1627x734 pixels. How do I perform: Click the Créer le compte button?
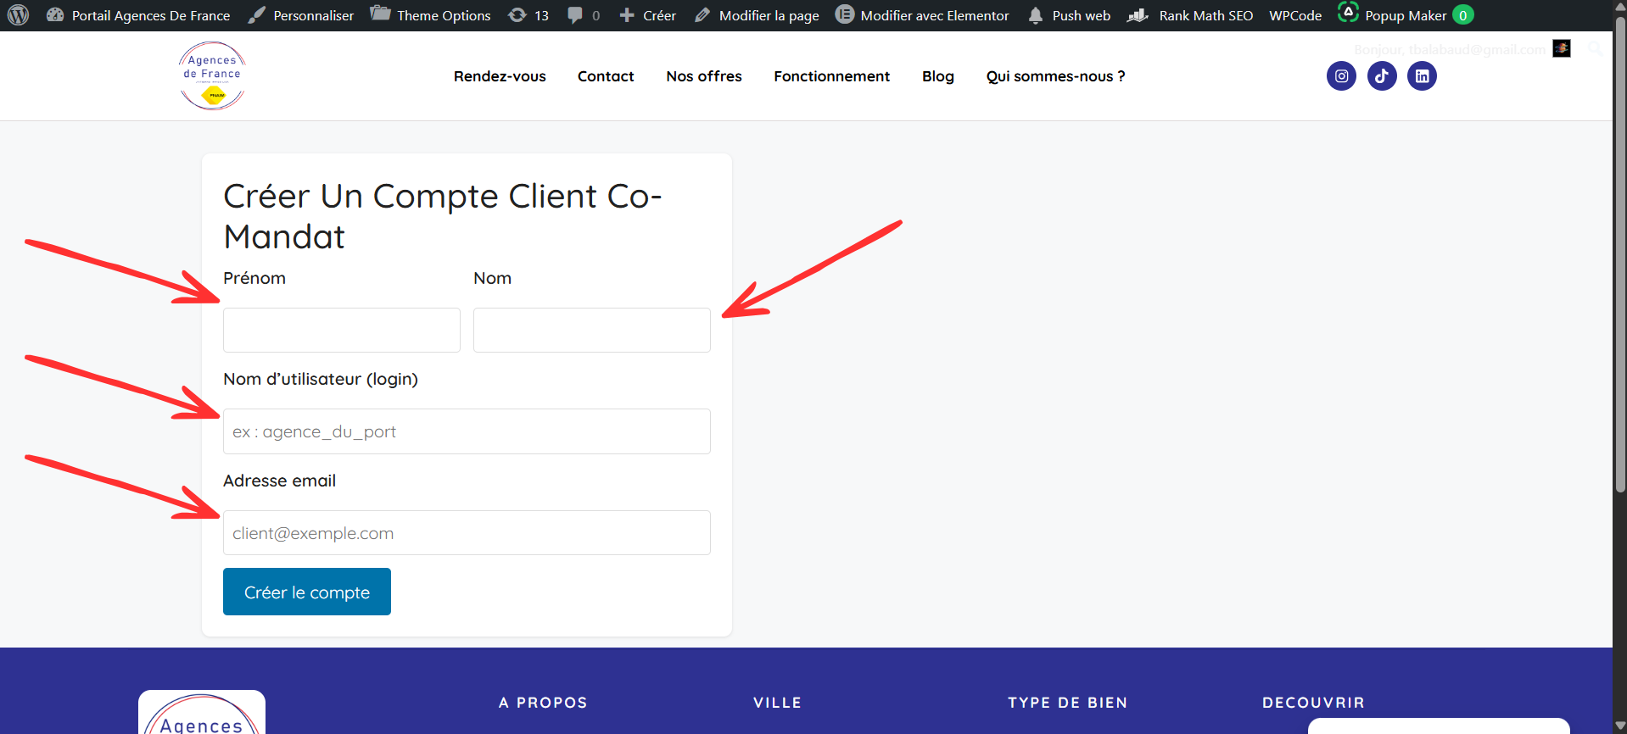(x=307, y=592)
